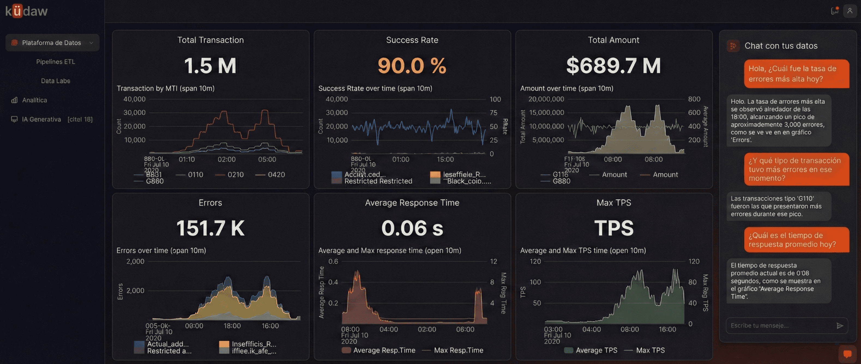Click the küdaw logo

(26, 10)
